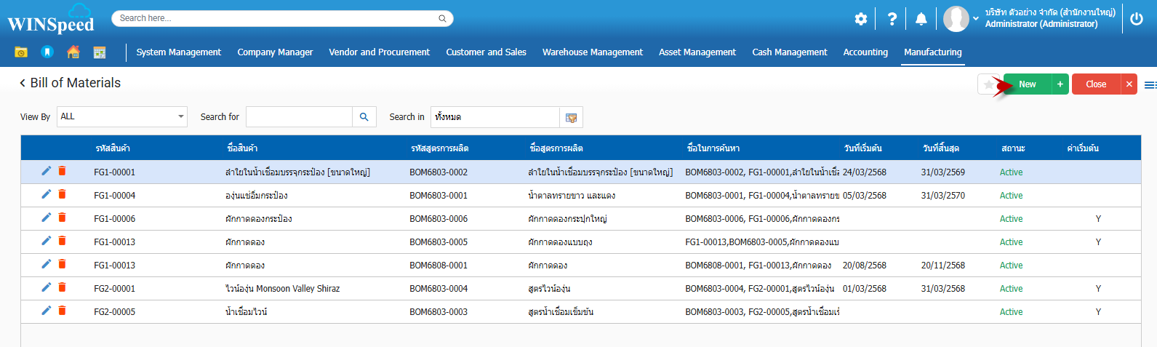Click the red Close button

click(1095, 84)
